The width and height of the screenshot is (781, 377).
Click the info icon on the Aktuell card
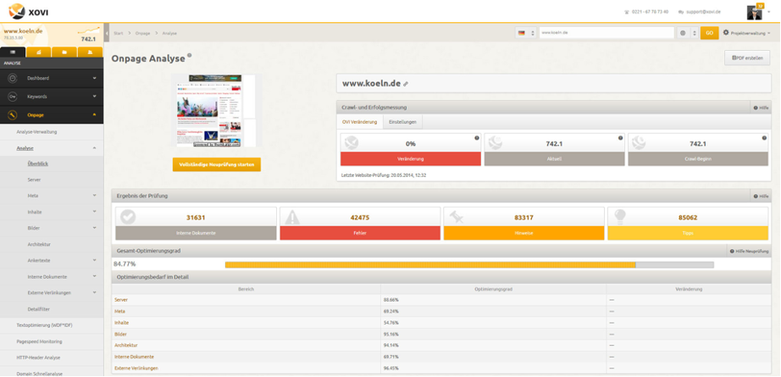point(620,137)
